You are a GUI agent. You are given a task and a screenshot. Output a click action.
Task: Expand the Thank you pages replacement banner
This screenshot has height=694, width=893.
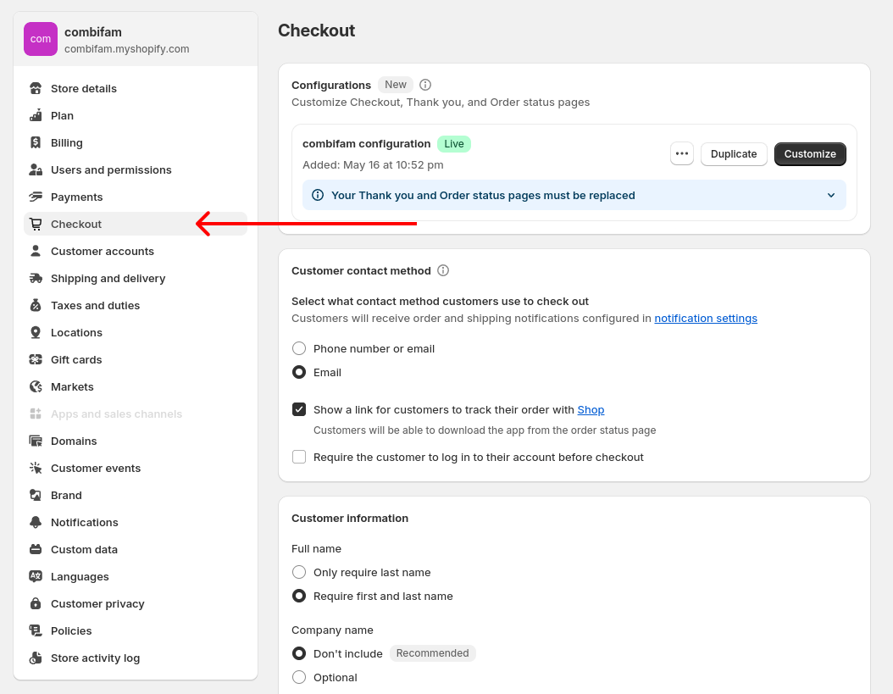(830, 196)
